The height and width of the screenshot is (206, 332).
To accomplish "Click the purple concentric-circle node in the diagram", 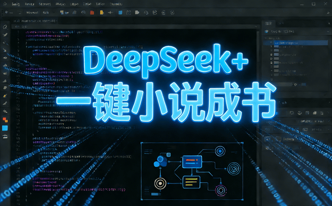I will click(221, 191).
